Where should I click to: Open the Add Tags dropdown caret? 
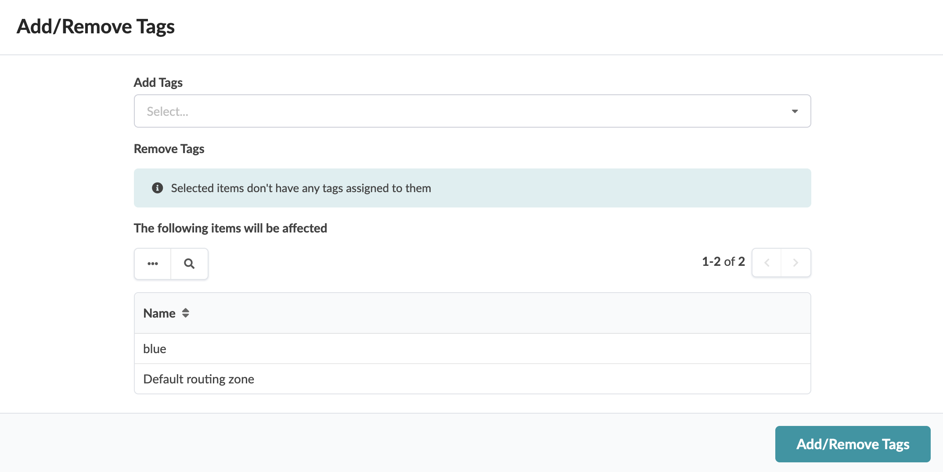(795, 111)
